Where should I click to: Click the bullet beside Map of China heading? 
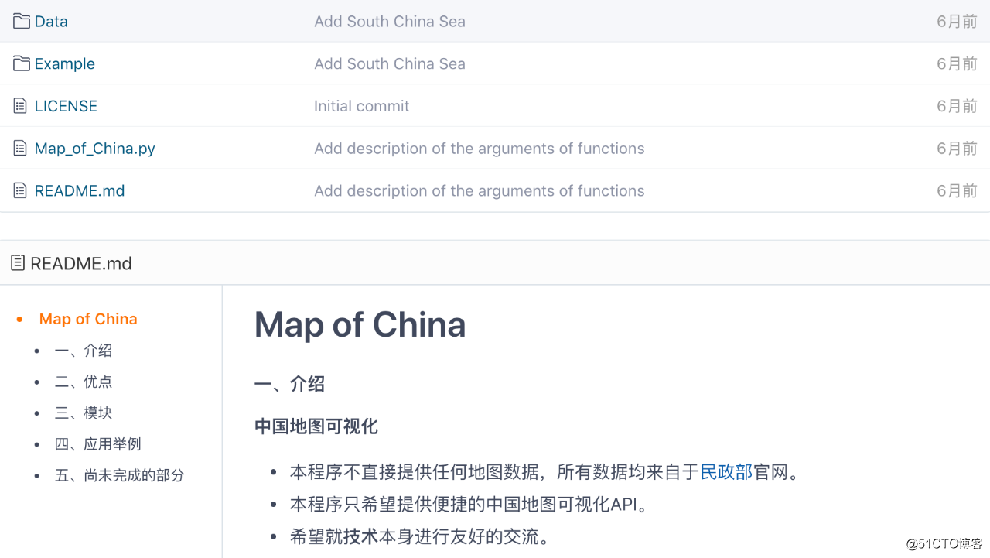(x=20, y=318)
